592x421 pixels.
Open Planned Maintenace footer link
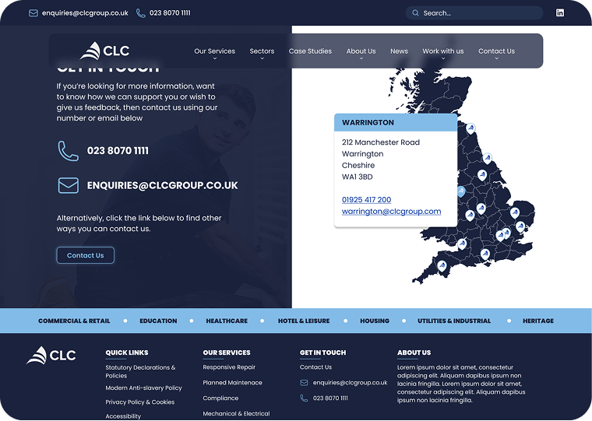pyautogui.click(x=232, y=383)
